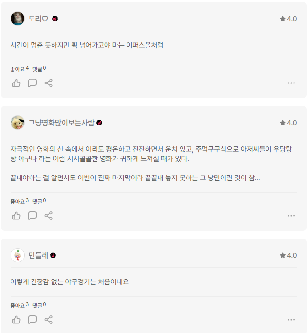Open more options for 그냥영화많이보는사람's review

click(291, 216)
